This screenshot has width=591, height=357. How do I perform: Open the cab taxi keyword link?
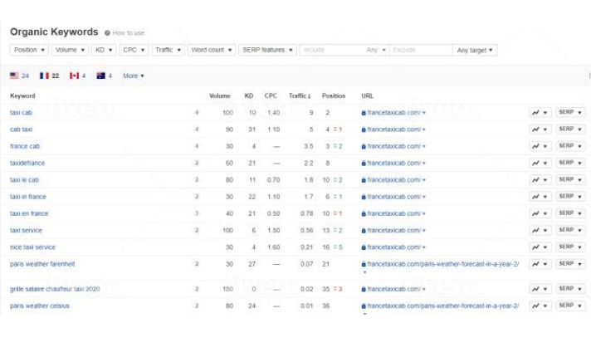tap(21, 130)
